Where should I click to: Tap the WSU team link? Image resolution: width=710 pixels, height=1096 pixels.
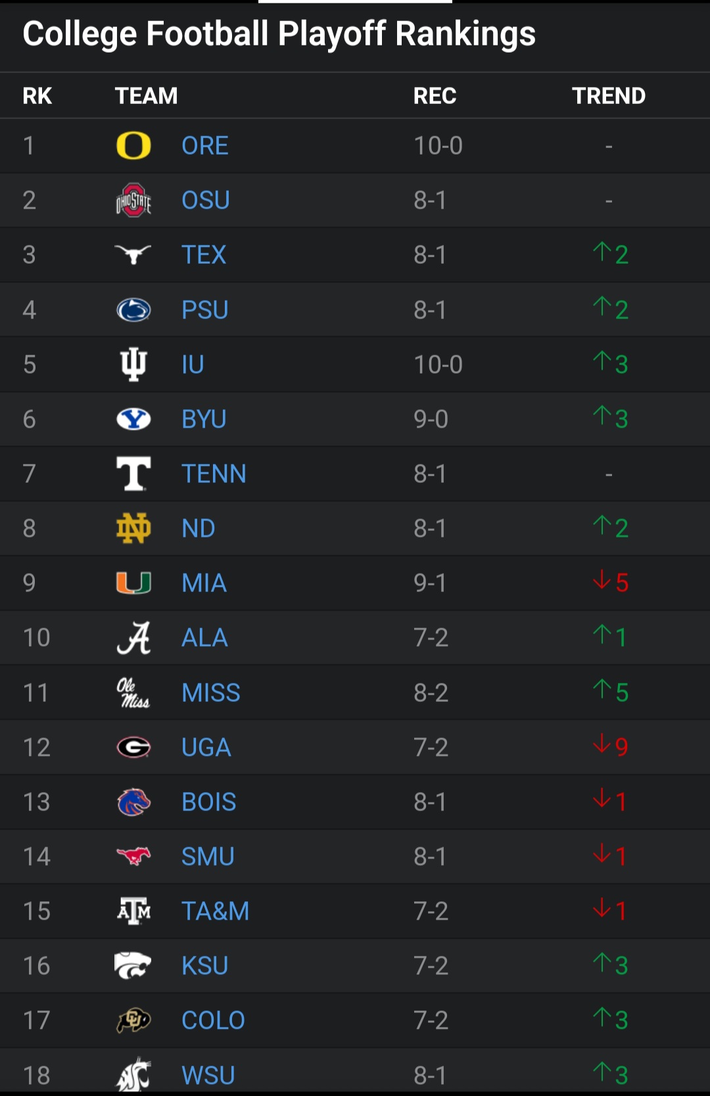[208, 1075]
